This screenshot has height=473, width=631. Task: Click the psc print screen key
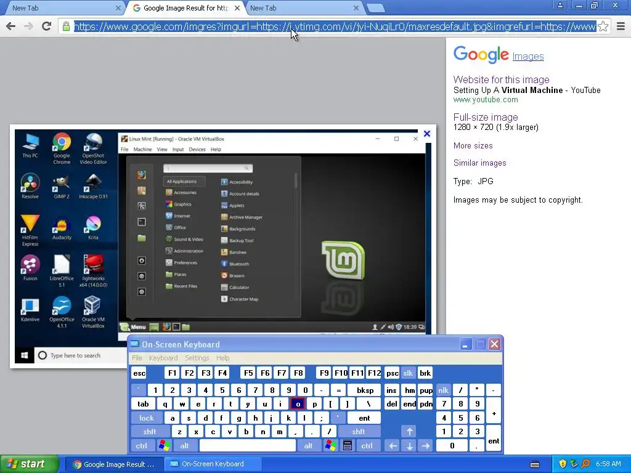point(392,373)
